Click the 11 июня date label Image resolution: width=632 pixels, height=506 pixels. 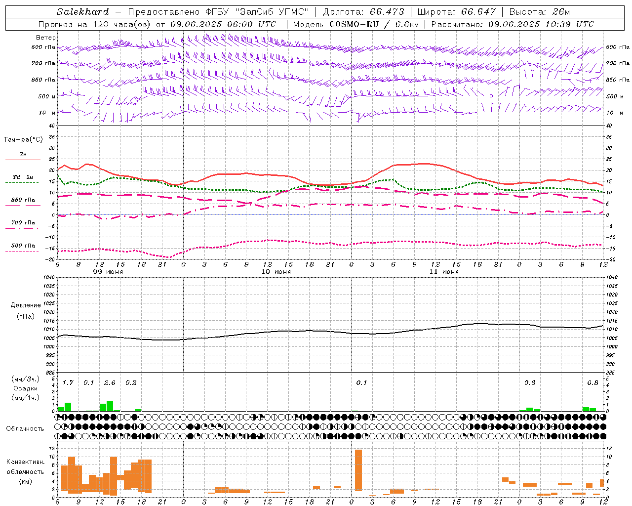[444, 272]
